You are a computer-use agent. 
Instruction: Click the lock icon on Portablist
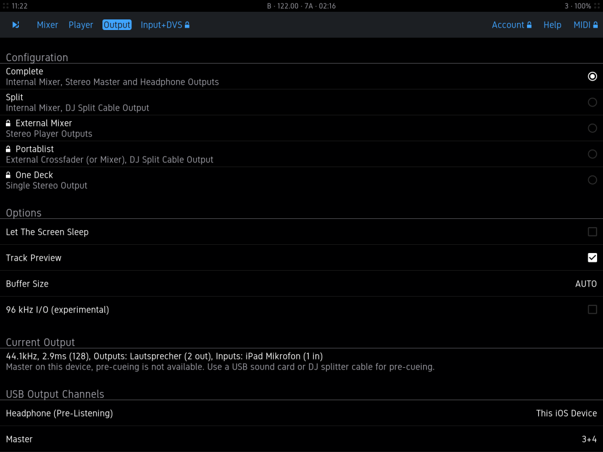[8, 149]
